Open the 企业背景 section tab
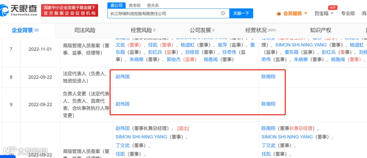 click(x=25, y=30)
